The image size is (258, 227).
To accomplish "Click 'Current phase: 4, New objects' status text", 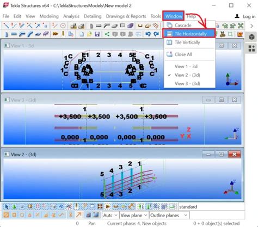I will click(x=137, y=223).
